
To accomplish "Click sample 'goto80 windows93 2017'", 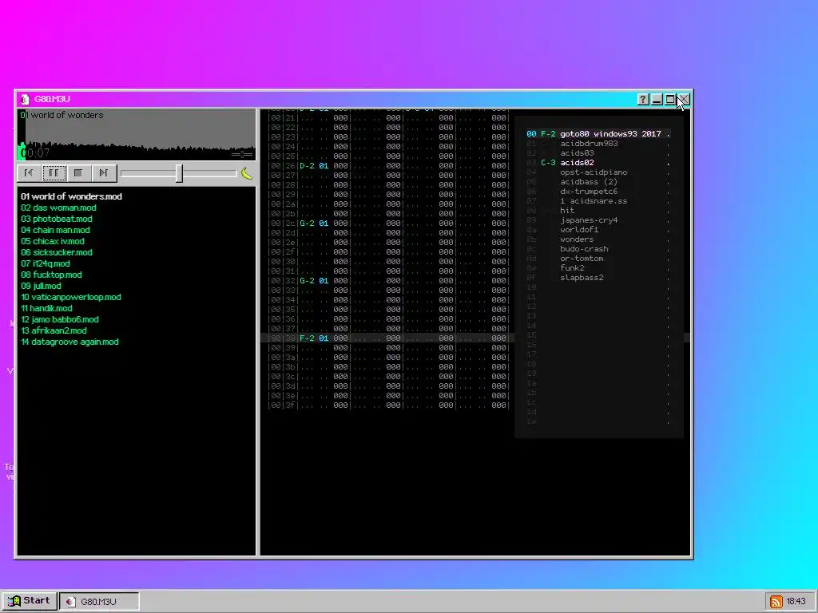I will point(610,134).
